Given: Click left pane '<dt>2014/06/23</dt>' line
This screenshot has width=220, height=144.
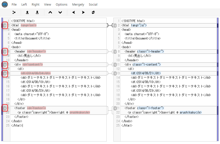Looking at the screenshot, I should coord(35,91).
